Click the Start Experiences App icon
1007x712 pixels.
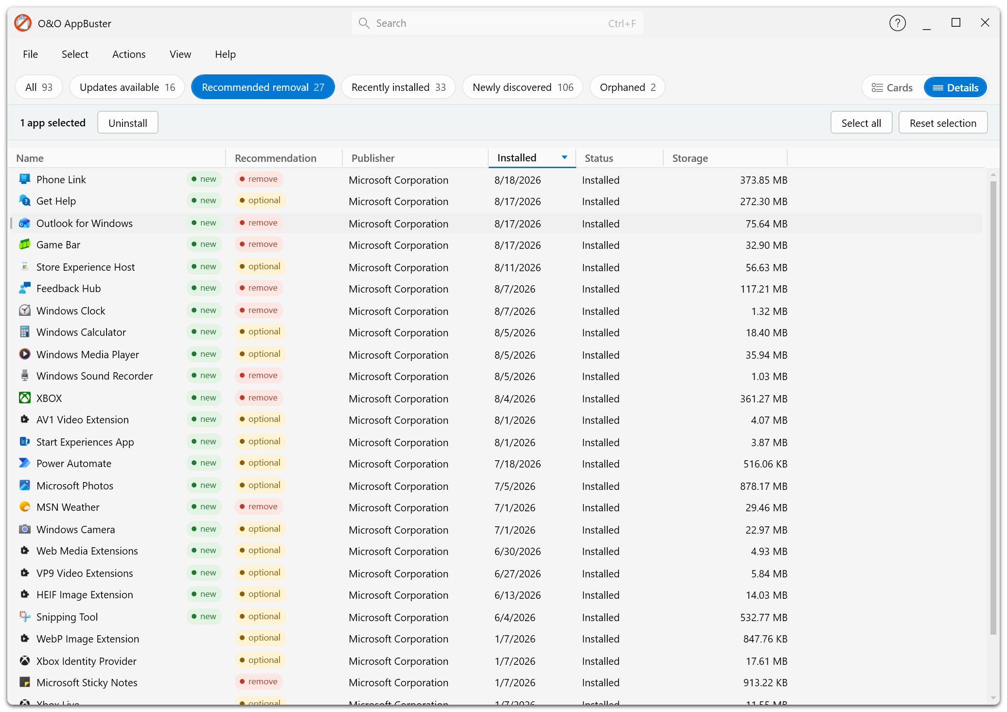(x=24, y=442)
